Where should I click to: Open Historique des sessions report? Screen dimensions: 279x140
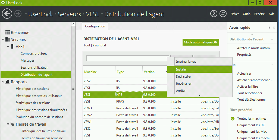(32, 89)
